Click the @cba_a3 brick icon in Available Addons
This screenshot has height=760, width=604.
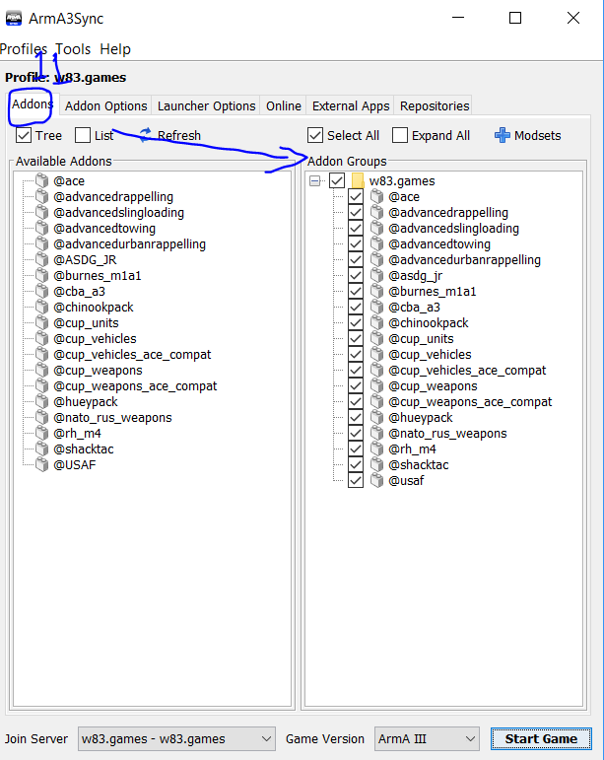pos(42,292)
